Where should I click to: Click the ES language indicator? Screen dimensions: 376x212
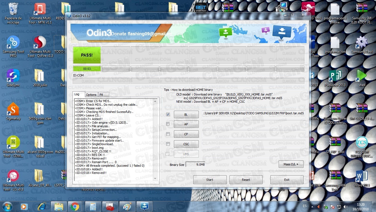click(x=305, y=206)
